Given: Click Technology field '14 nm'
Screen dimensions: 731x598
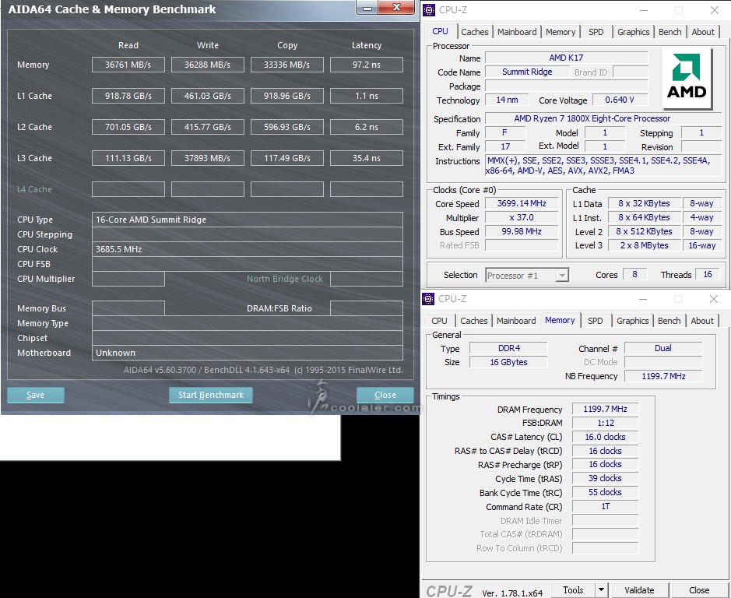Looking at the screenshot, I should coord(507,100).
